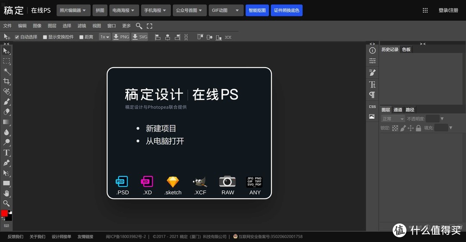Open 公众号首图 dropdown
466x242 pixels.
point(189,10)
